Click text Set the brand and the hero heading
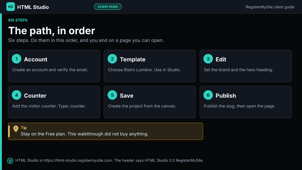The height and width of the screenshot is (170, 302). click(238, 70)
